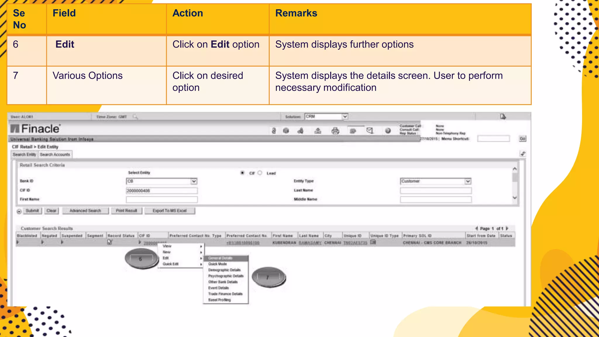This screenshot has width=599, height=337.
Task: Click the user card icon in toolbar
Action: 318,131
